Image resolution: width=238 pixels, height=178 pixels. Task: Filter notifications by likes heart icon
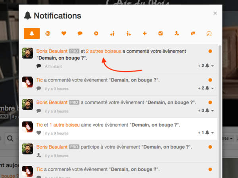pyautogui.click(x=64, y=33)
